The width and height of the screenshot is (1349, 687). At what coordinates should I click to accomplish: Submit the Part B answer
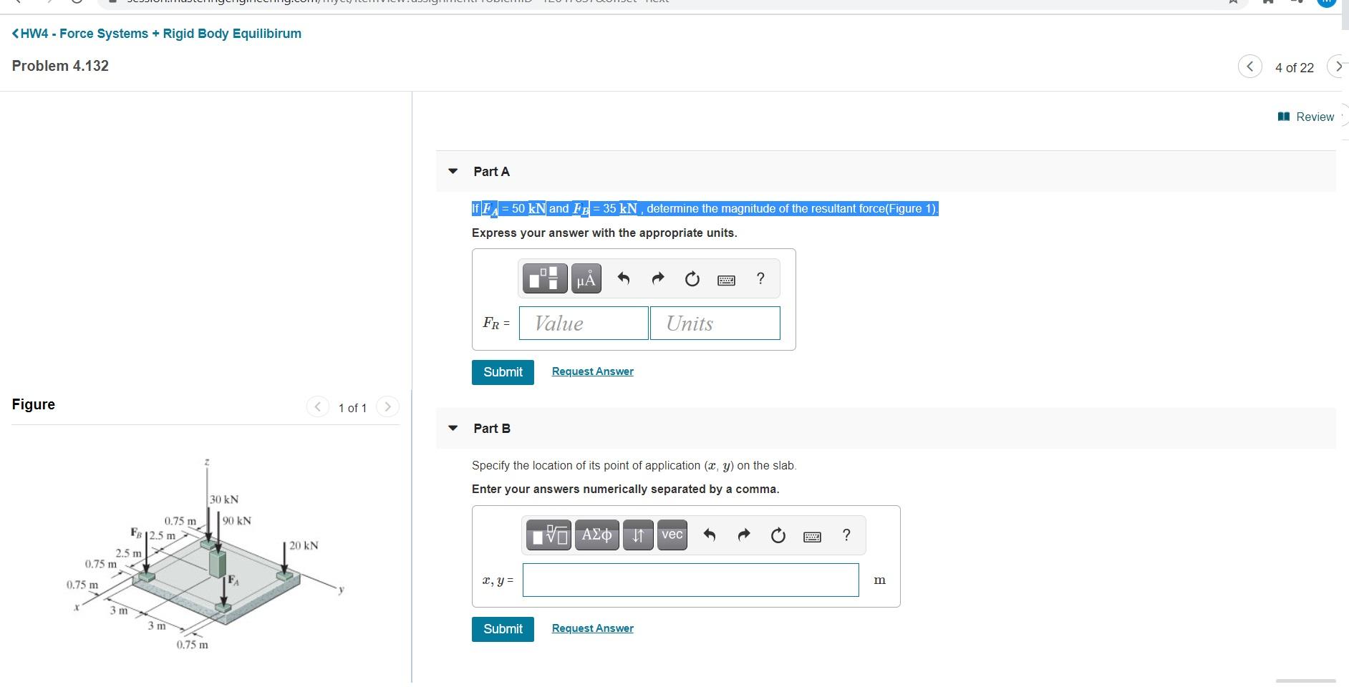pos(502,628)
